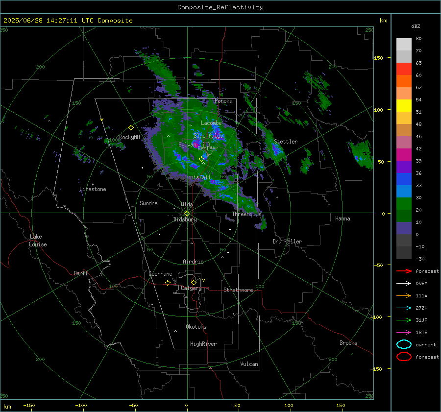441x412 pixels.
Task: Click the yellow diamond marker over Calgary
Action: 194,282
